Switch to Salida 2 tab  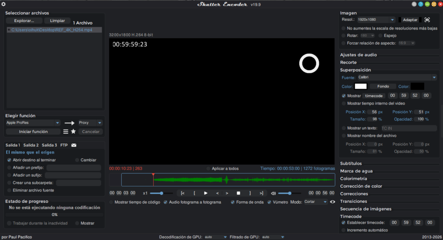[31, 145]
